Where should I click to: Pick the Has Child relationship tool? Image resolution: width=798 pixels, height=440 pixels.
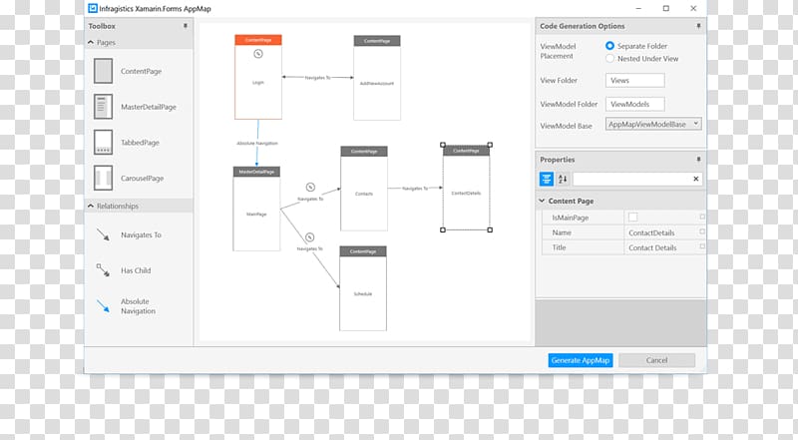103,270
